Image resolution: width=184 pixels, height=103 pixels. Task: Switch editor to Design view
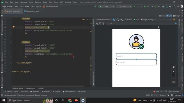coord(176,16)
